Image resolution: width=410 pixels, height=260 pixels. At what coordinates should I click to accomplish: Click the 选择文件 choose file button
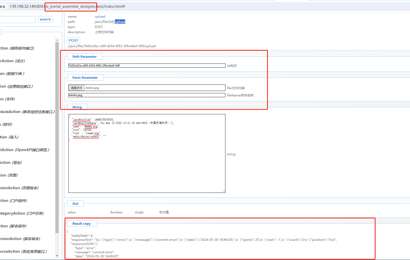point(76,88)
